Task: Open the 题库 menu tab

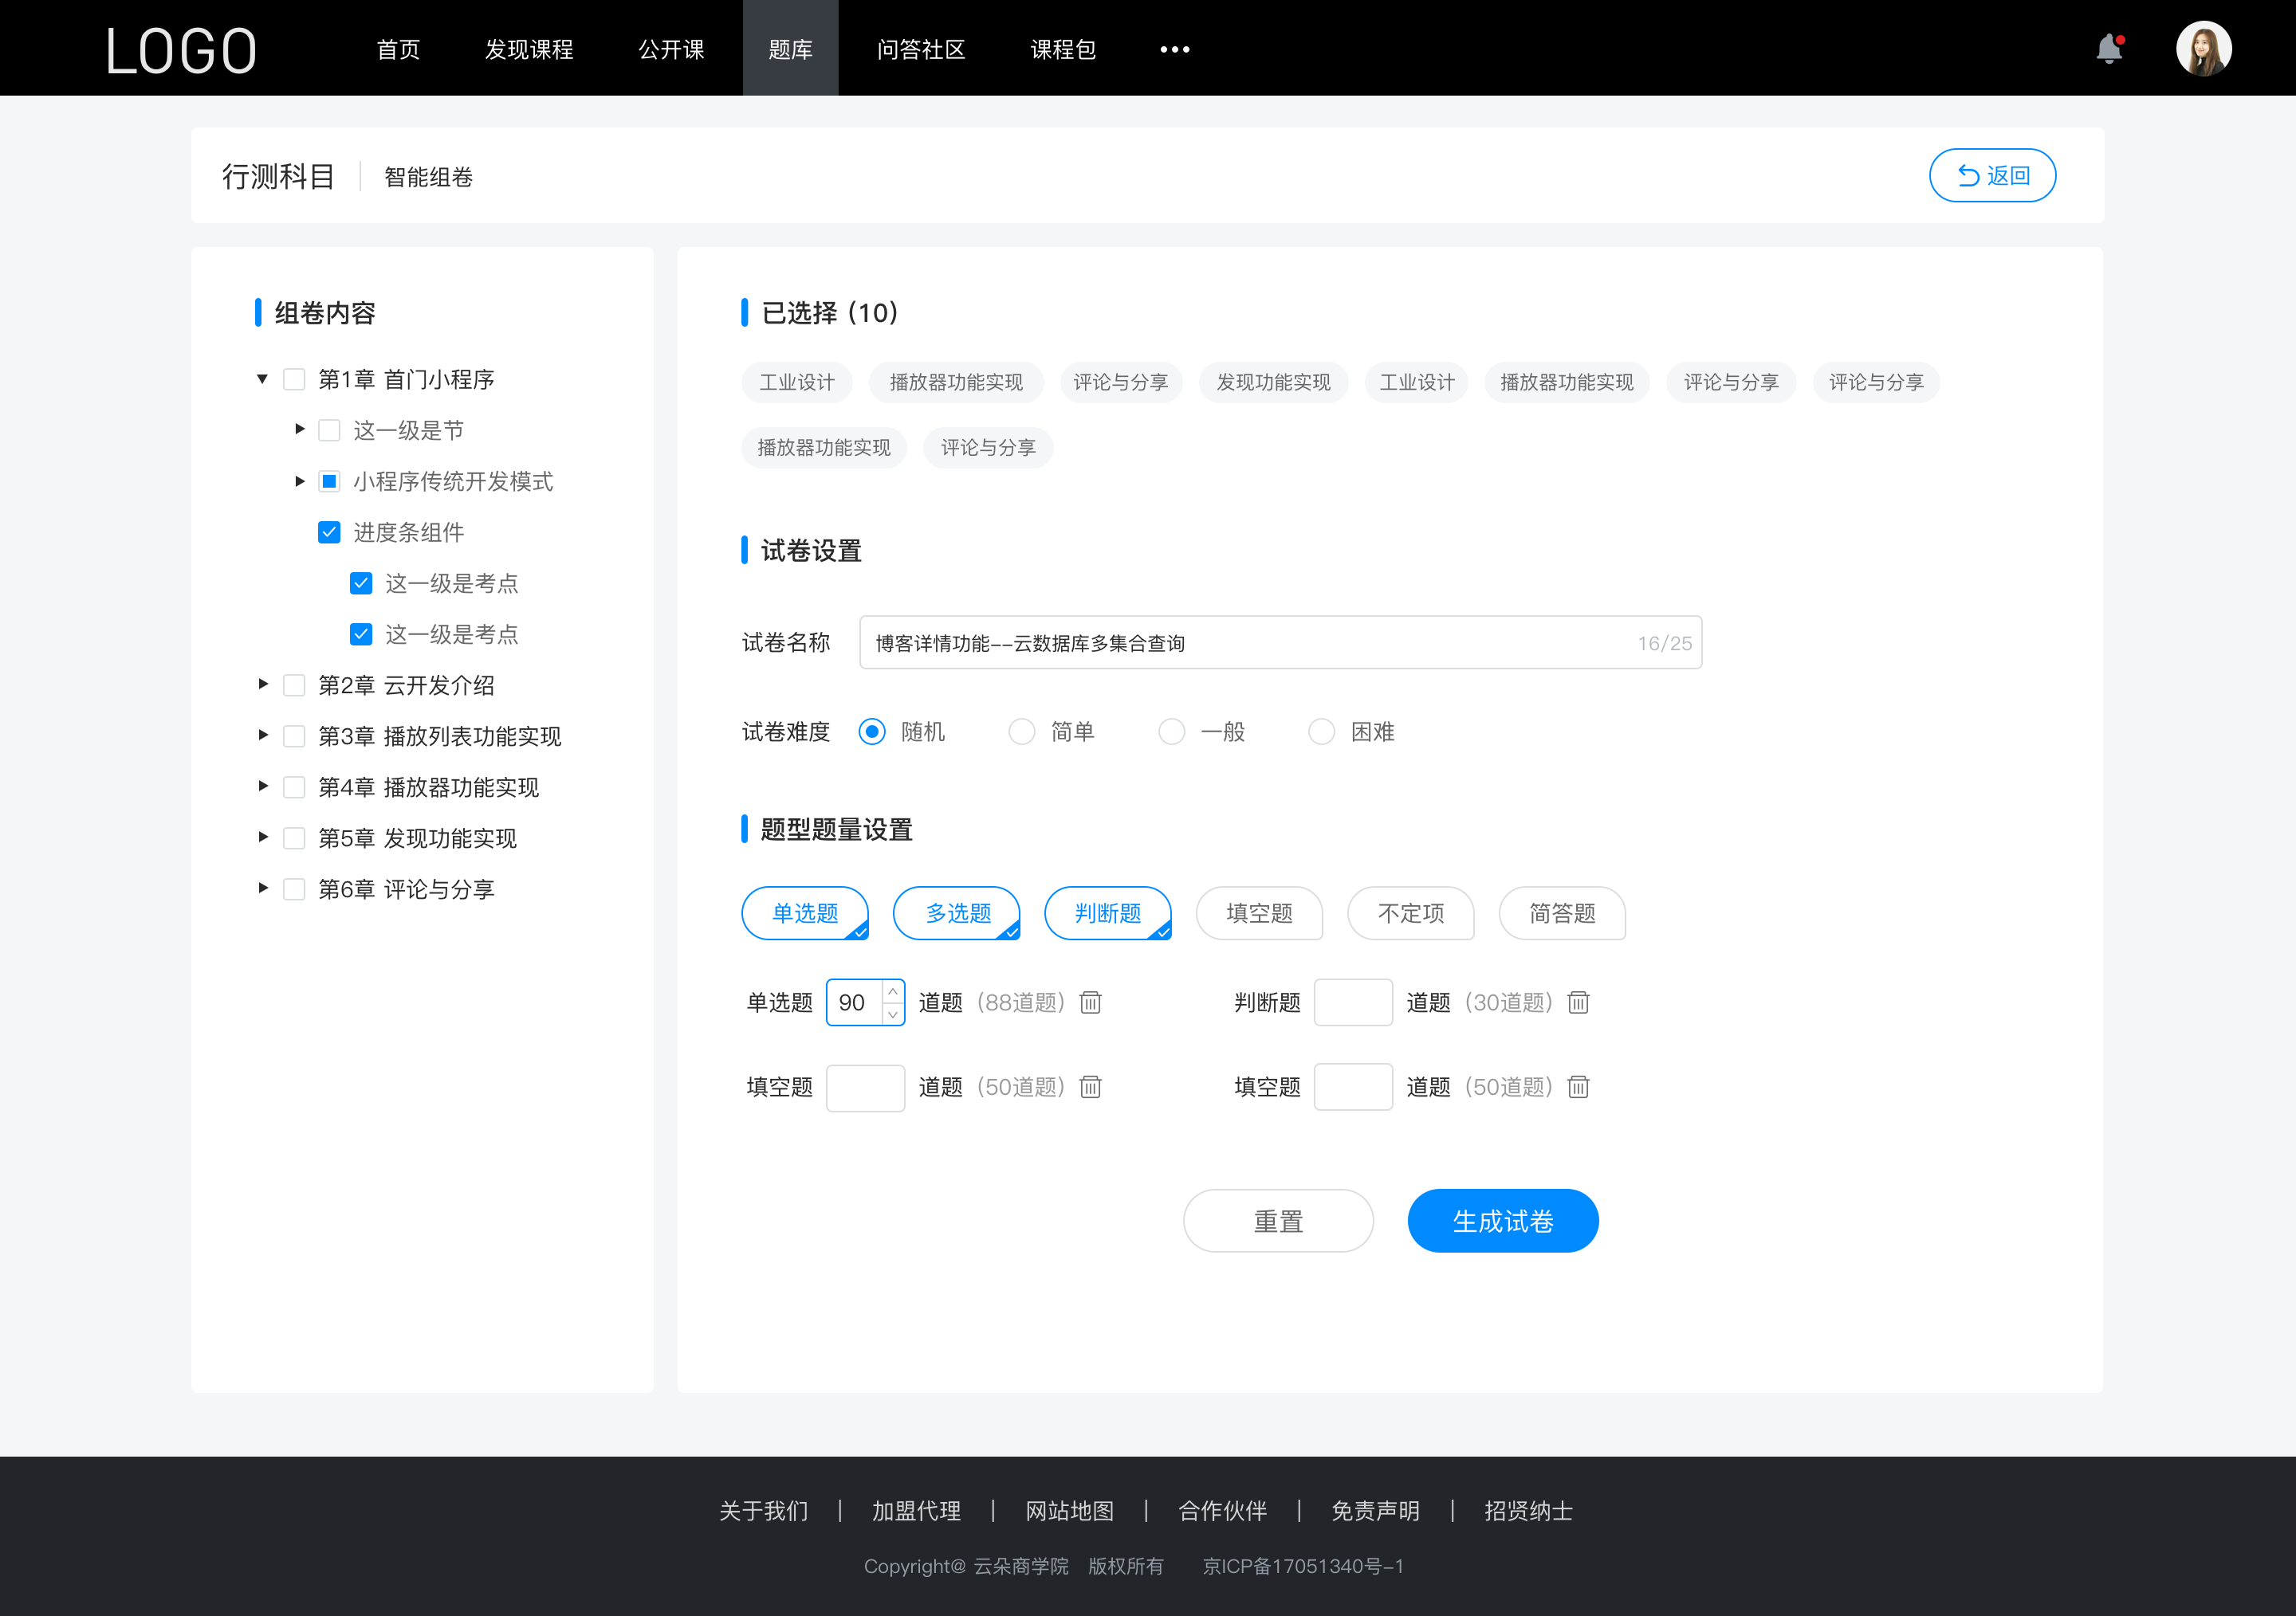Action: coord(786,47)
